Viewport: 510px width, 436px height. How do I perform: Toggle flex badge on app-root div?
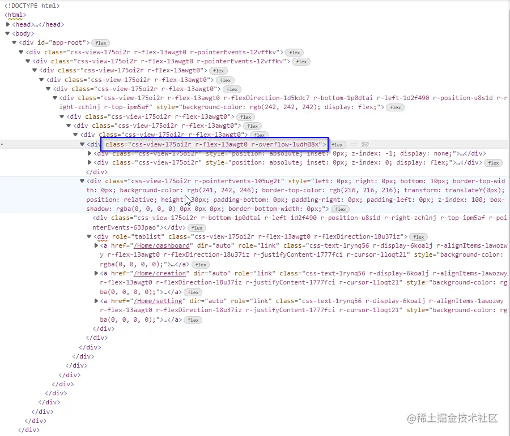pos(100,43)
